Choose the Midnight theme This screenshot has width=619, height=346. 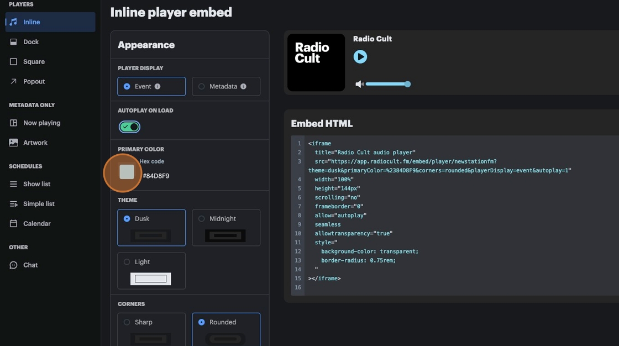226,228
